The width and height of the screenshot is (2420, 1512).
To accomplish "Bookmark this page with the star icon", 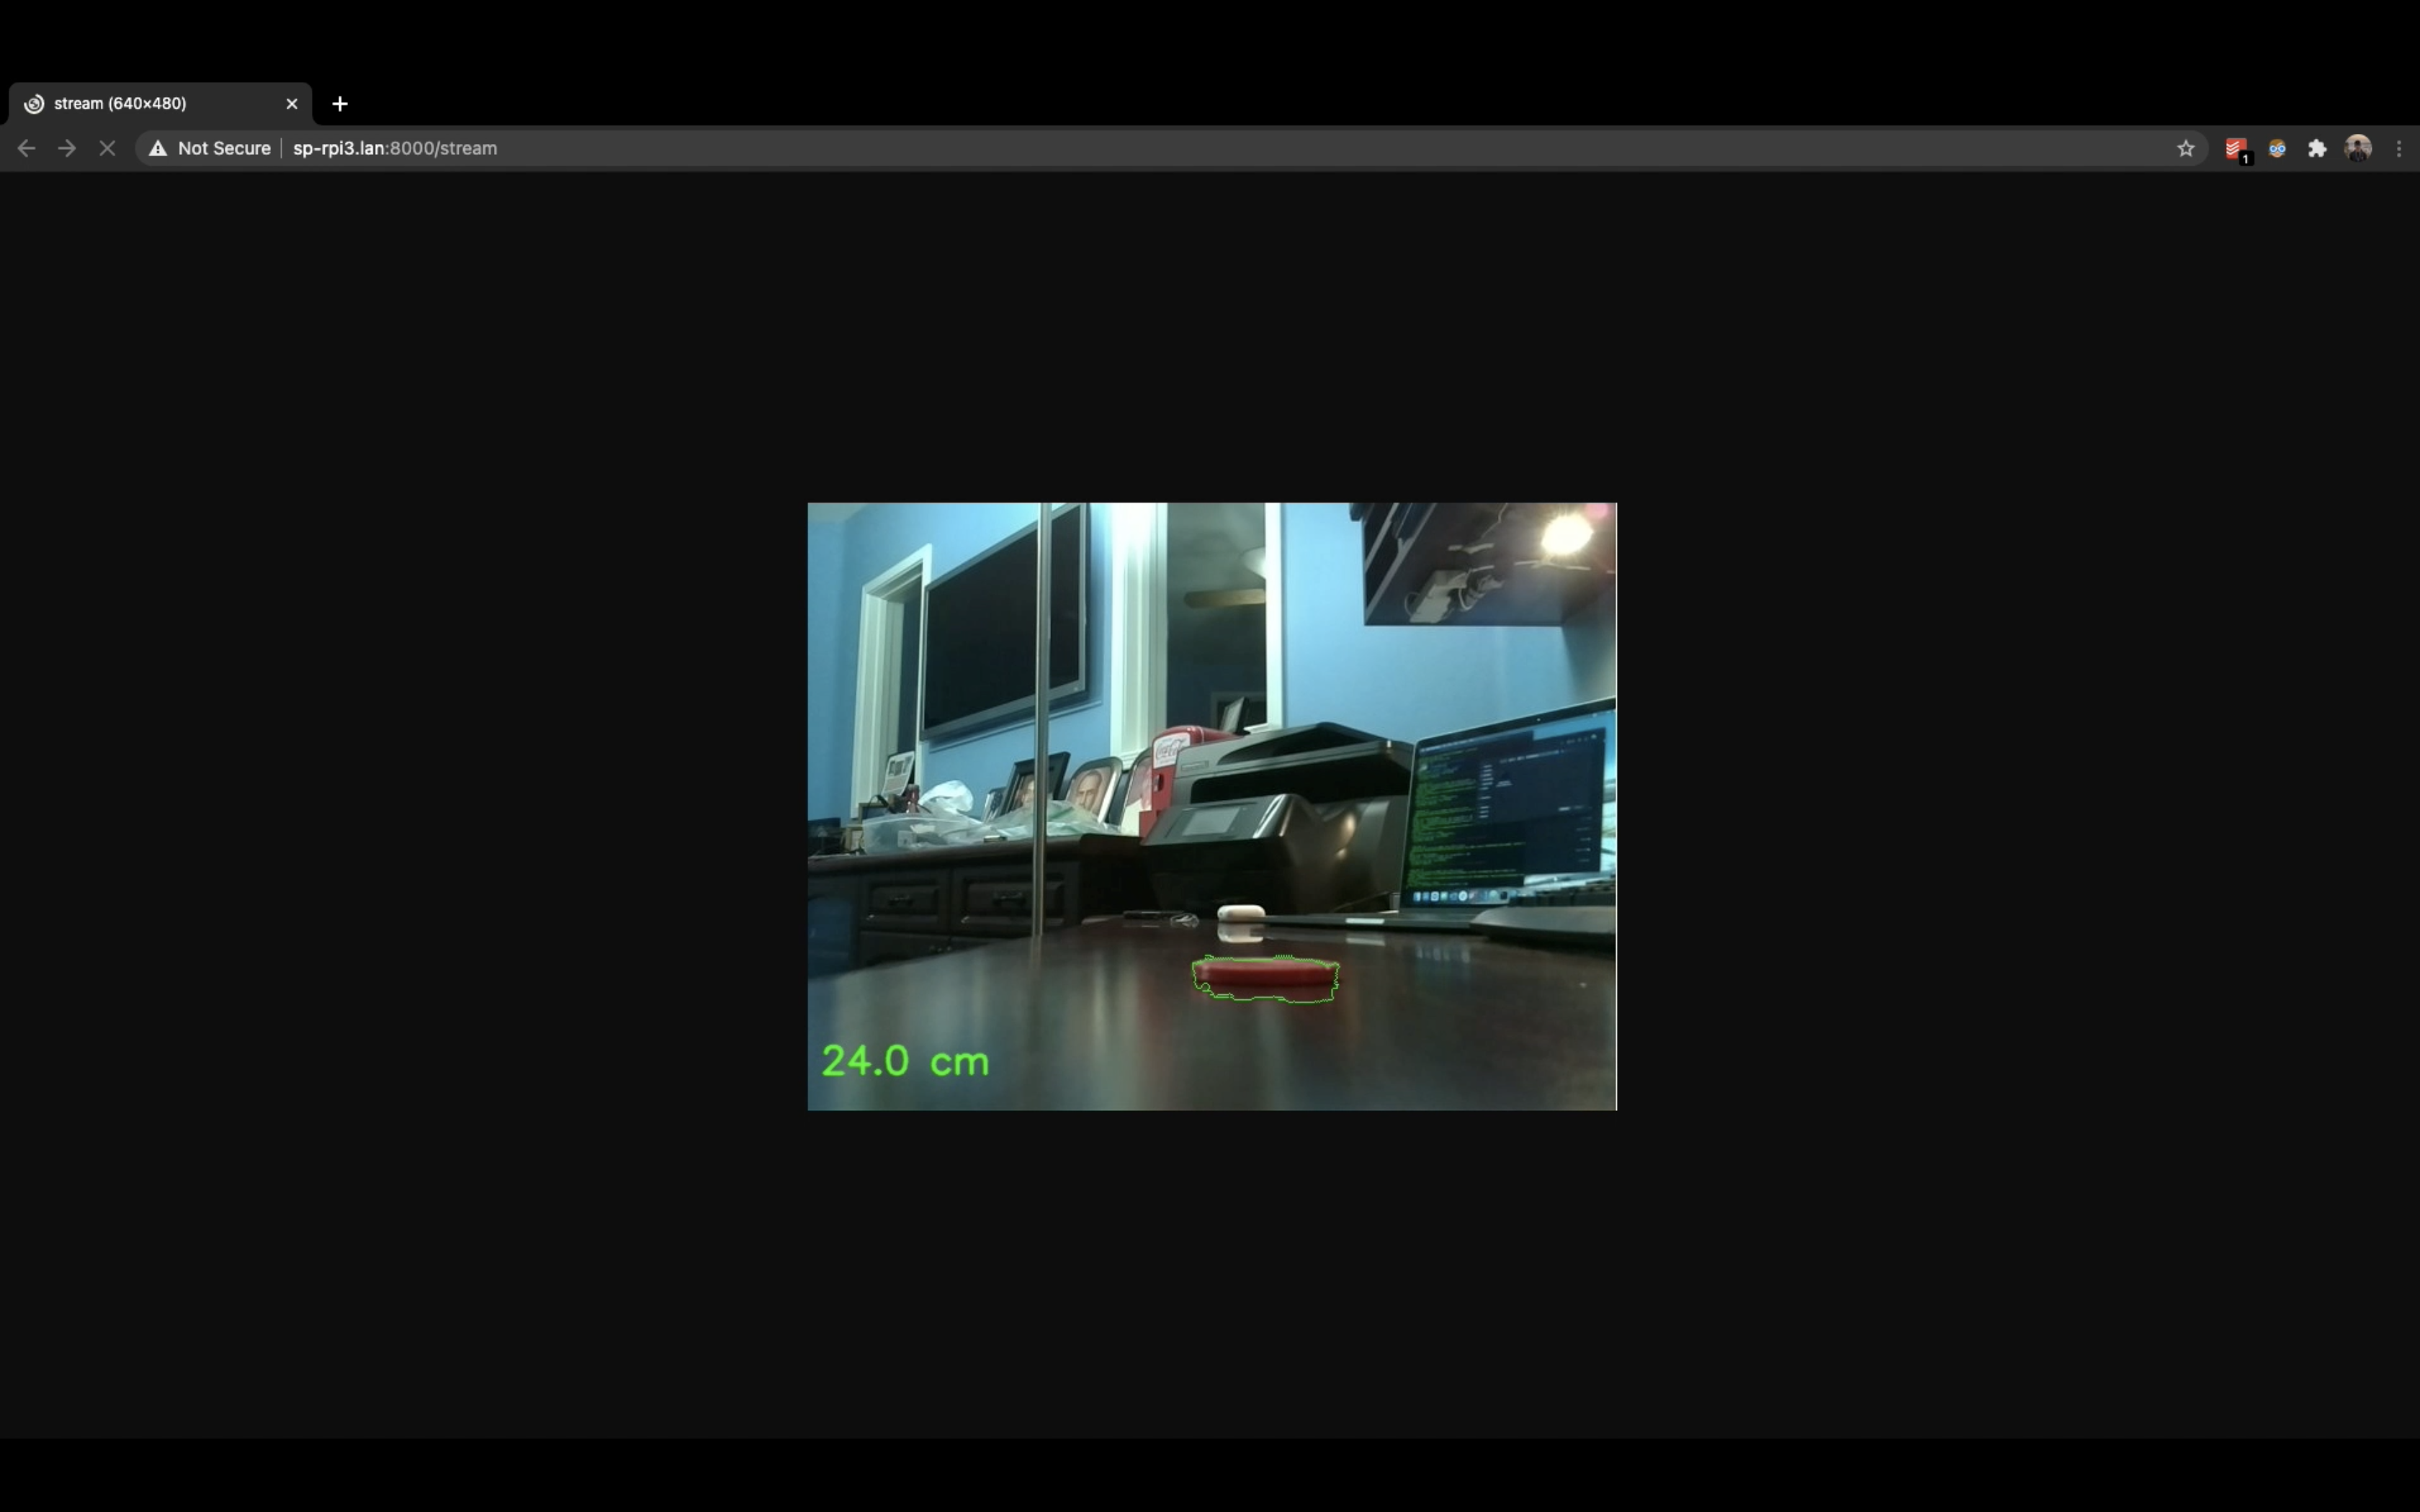I will click(x=2185, y=148).
